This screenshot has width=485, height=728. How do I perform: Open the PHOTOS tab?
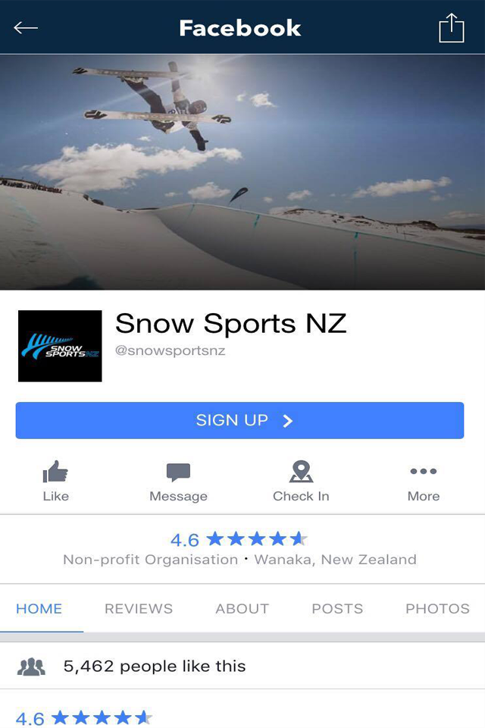(438, 609)
